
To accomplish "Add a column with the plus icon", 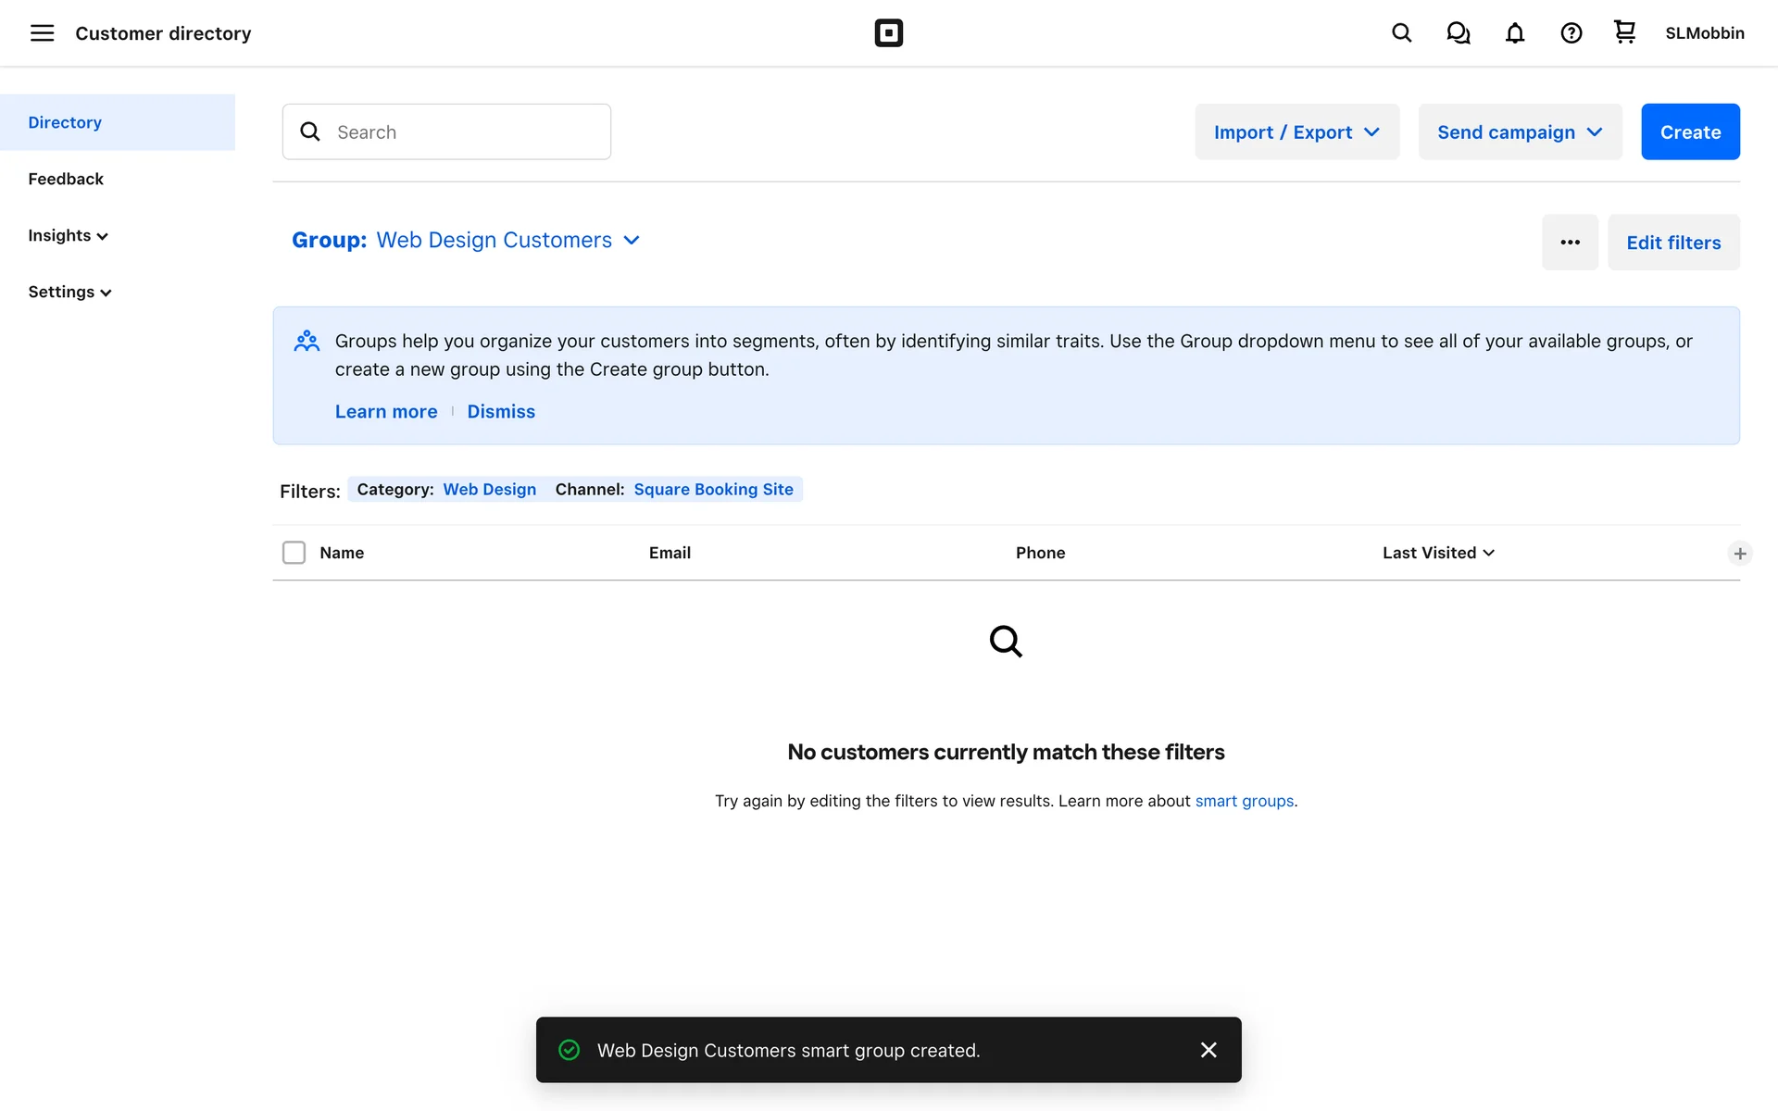I will pyautogui.click(x=1739, y=554).
